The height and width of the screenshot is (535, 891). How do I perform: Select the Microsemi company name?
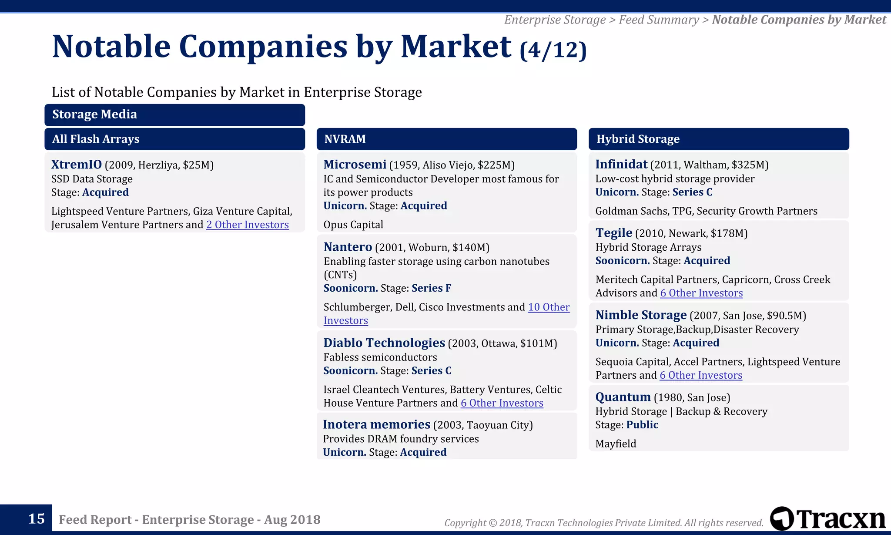pos(355,164)
